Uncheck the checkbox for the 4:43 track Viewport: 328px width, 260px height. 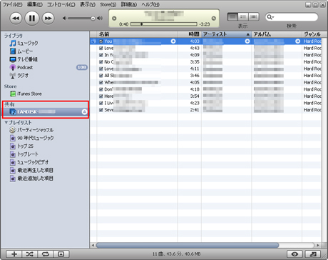point(101,48)
